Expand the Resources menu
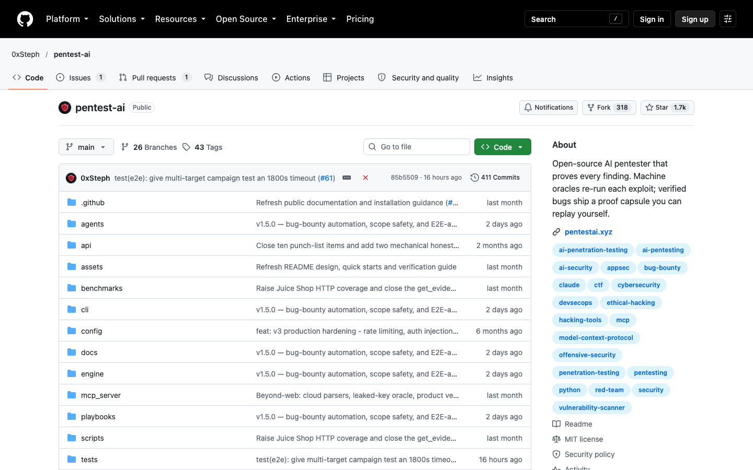This screenshot has width=753, height=470. pos(180,19)
